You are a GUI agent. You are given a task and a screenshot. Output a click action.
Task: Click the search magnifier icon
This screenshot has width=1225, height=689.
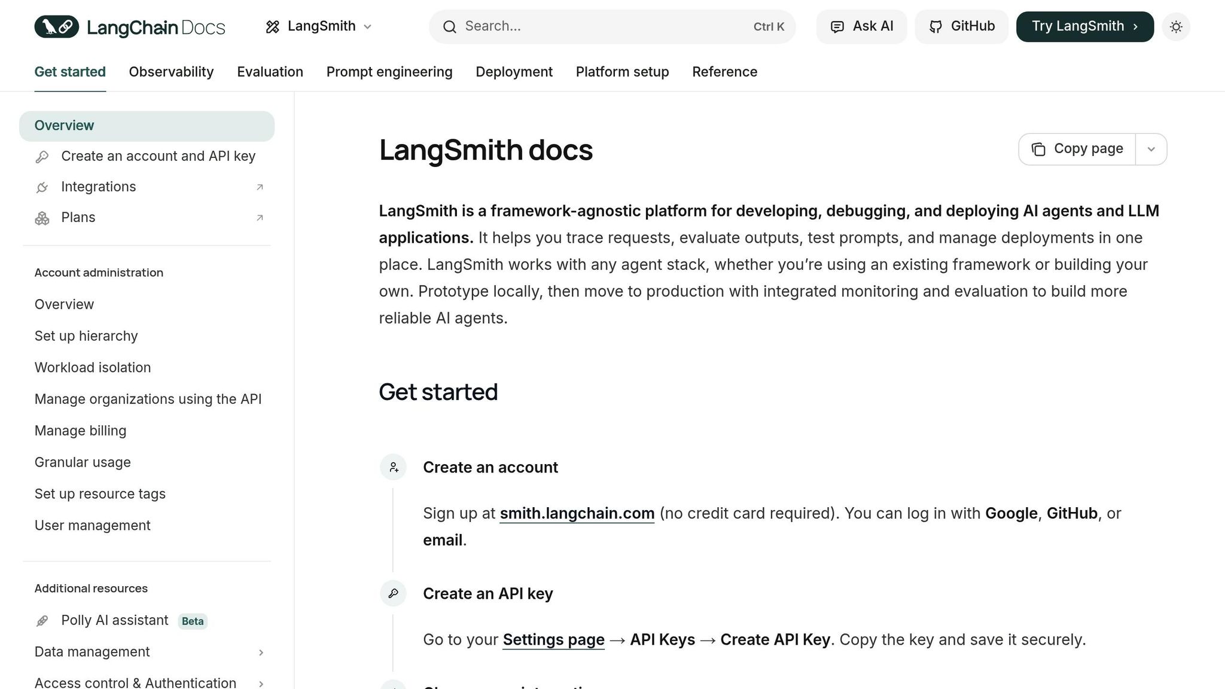tap(449, 26)
